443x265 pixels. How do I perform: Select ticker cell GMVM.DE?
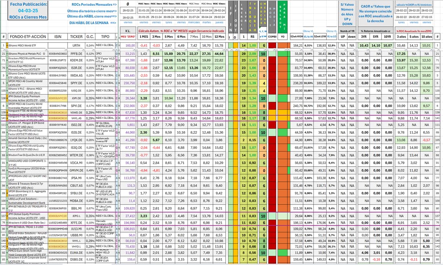coord(76,170)
